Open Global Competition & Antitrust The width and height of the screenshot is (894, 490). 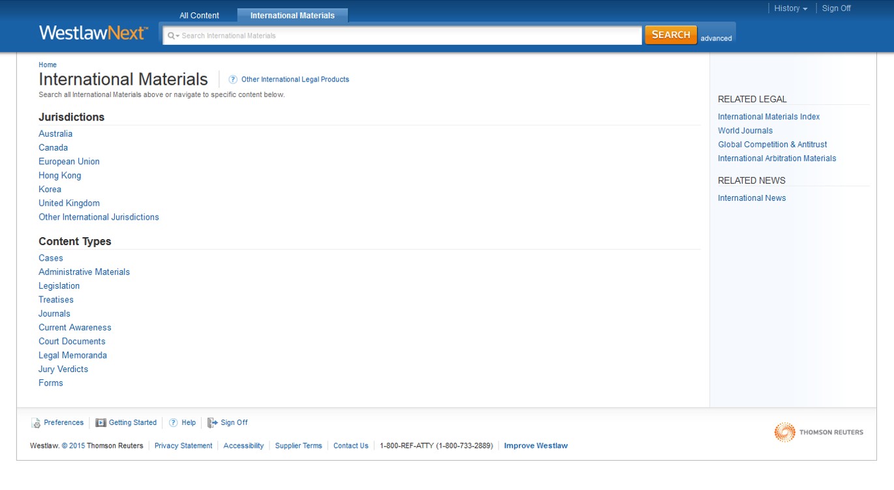(773, 145)
